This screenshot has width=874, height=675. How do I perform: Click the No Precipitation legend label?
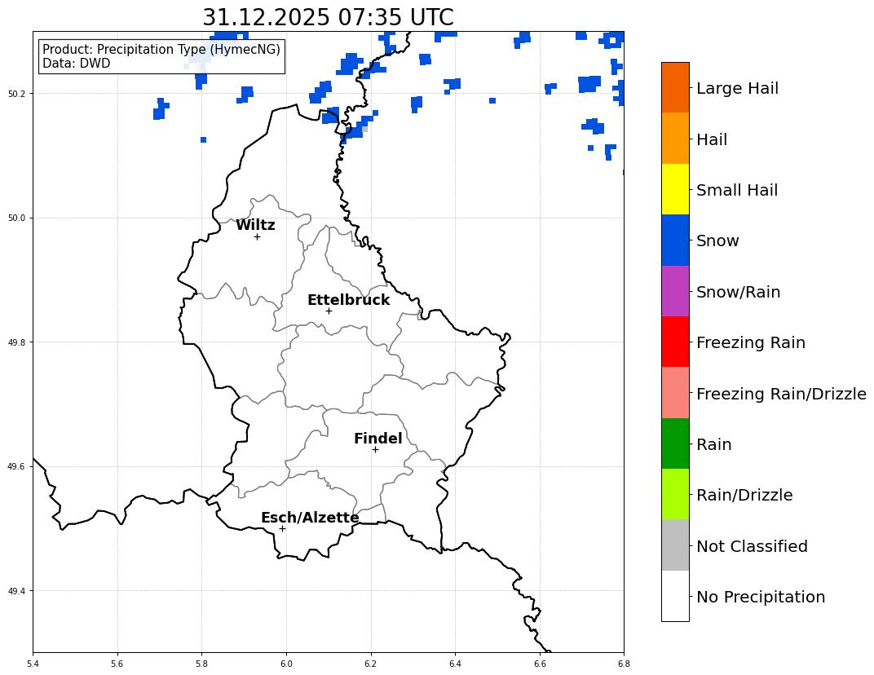tap(761, 597)
